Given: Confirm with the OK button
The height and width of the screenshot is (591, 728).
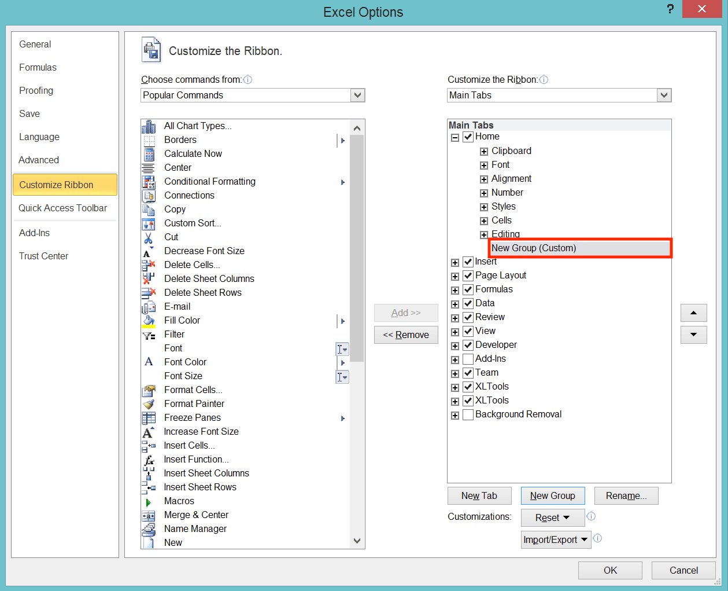Looking at the screenshot, I should [x=610, y=570].
